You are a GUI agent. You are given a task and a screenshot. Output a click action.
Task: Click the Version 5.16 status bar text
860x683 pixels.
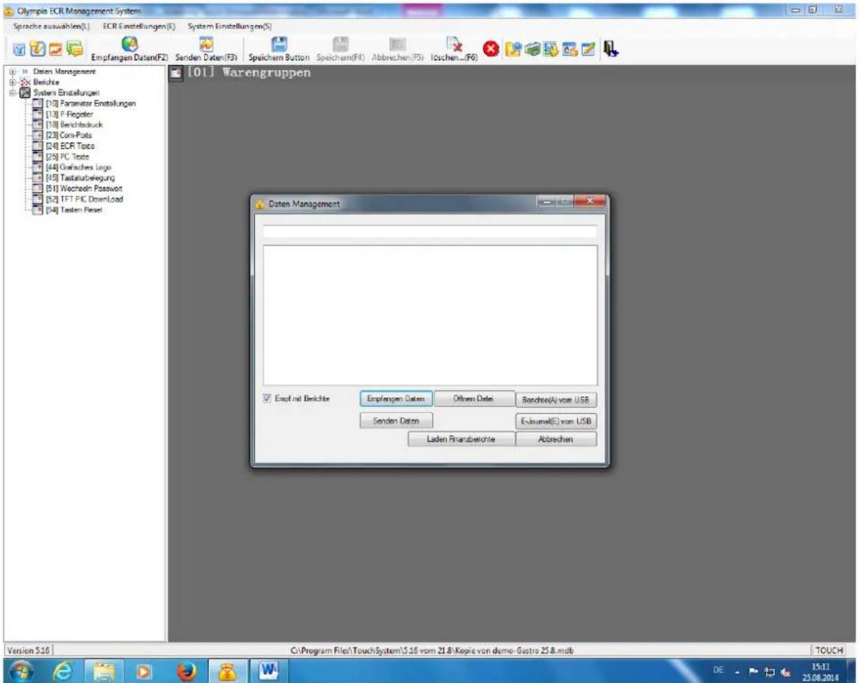tap(28, 650)
